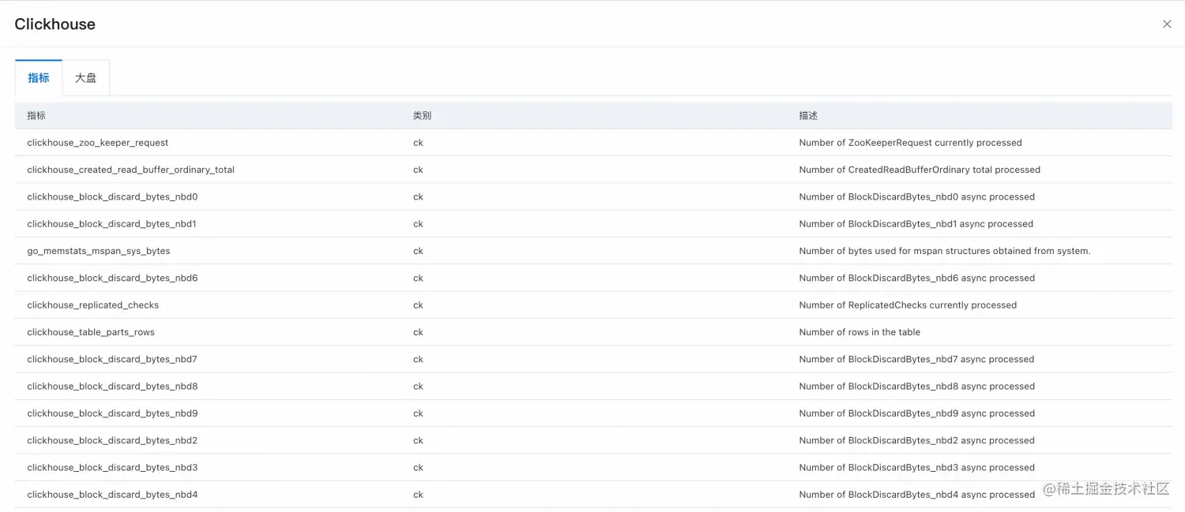Click description about mspan structures bytes
Viewport: 1185px width, 512px height.
945,251
